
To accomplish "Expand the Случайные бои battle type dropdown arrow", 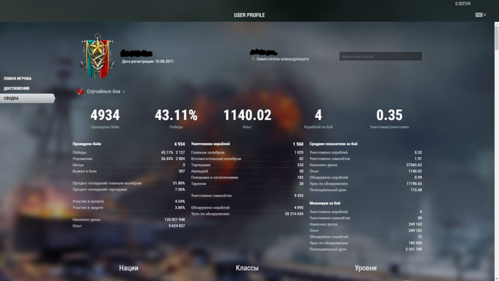I will coord(124,92).
